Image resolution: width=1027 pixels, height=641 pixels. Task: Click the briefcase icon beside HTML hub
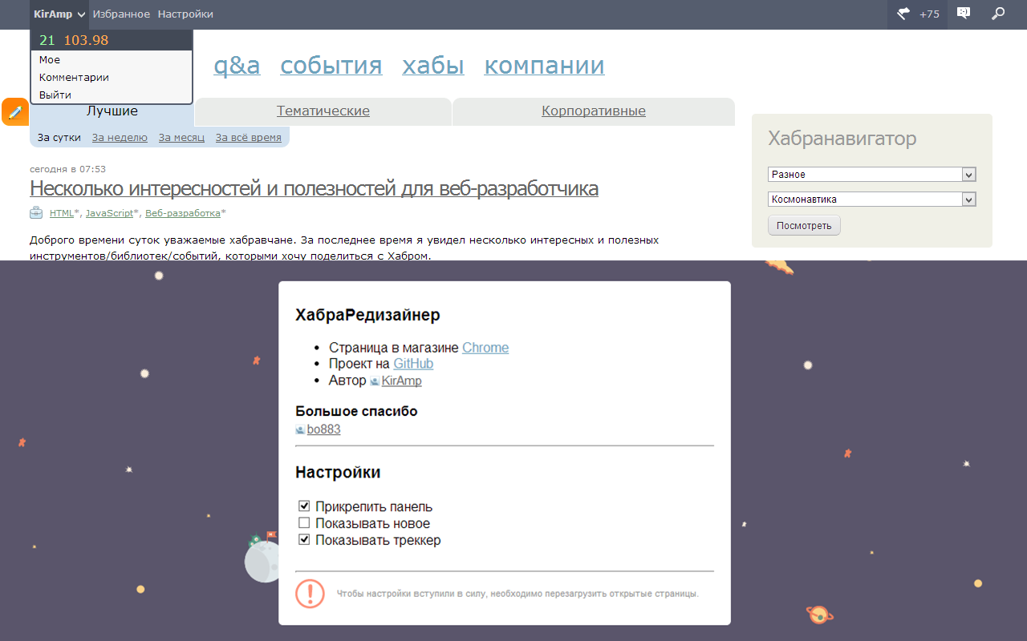tap(36, 212)
